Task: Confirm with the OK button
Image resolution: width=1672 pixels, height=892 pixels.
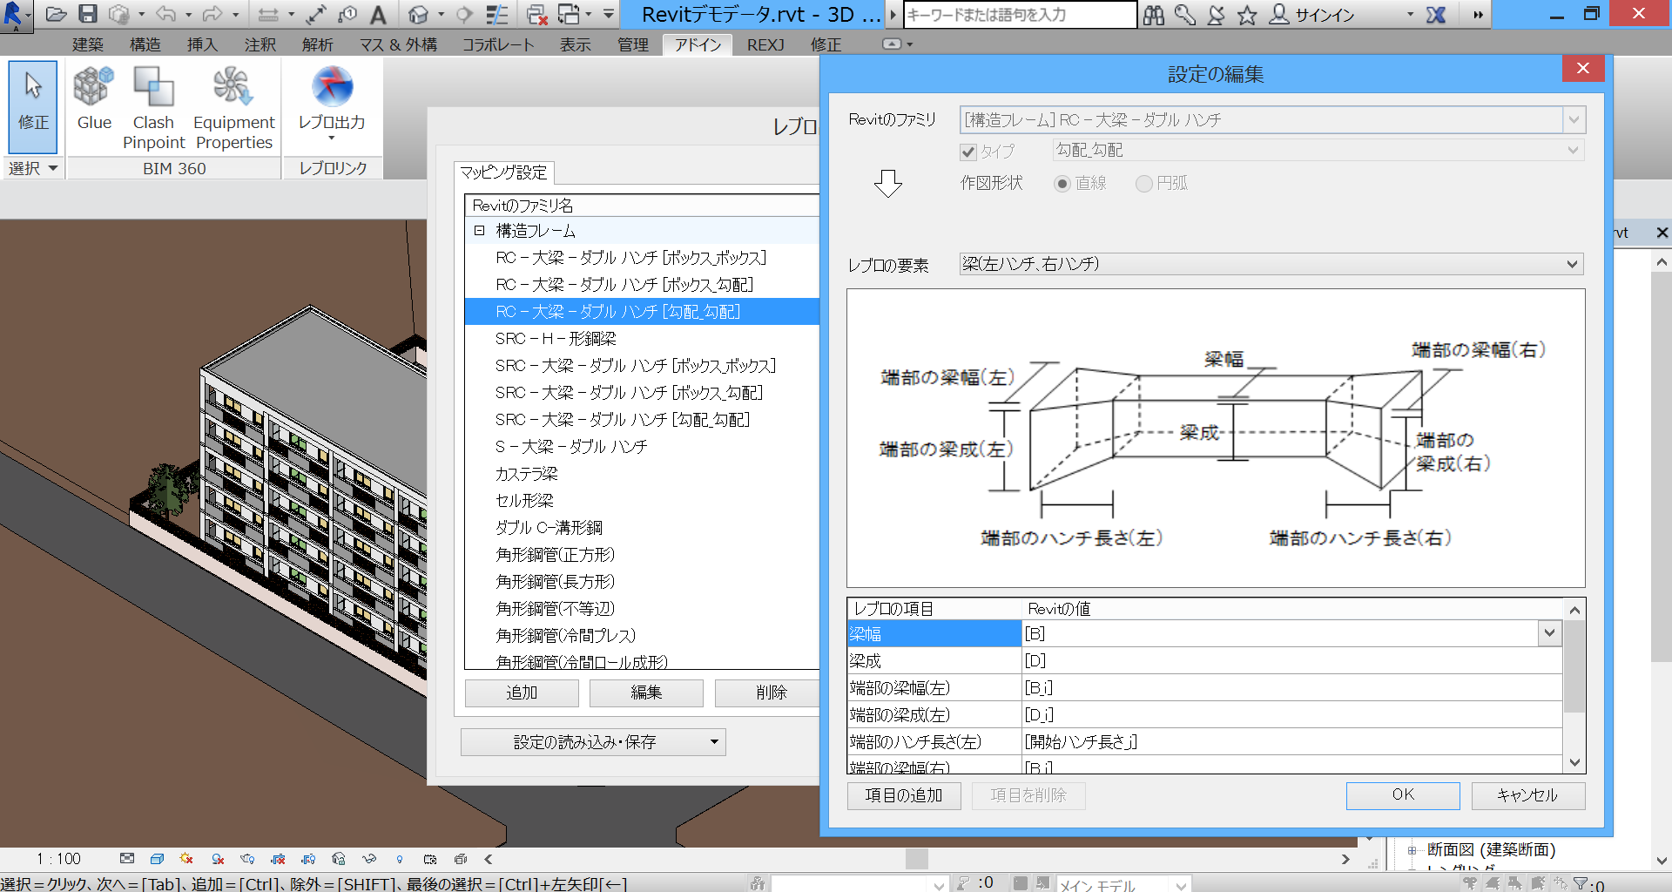Action: pos(1403,795)
